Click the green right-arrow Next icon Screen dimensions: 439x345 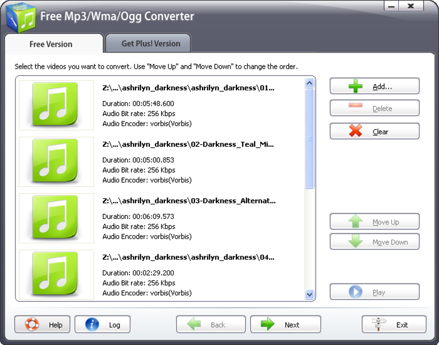(x=268, y=324)
